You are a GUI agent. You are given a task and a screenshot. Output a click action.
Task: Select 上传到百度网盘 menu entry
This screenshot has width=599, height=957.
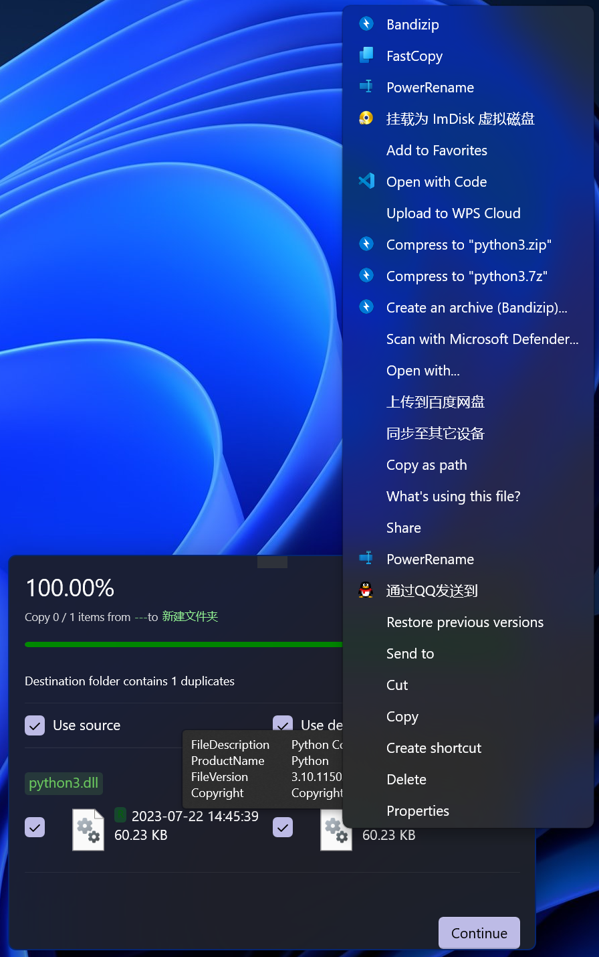468,402
